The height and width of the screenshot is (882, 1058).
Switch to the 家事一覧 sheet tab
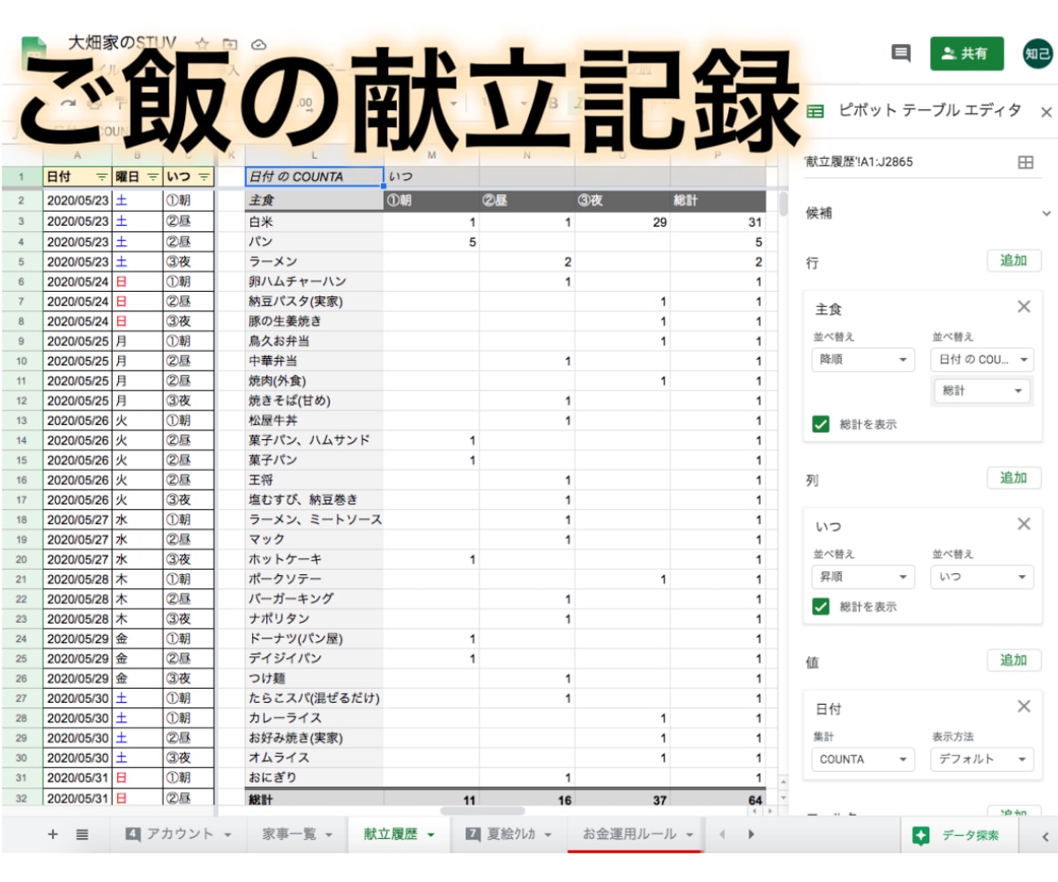(x=297, y=834)
